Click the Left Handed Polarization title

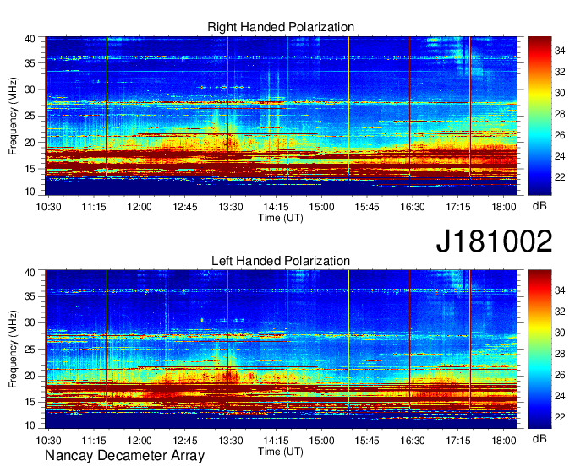281,261
